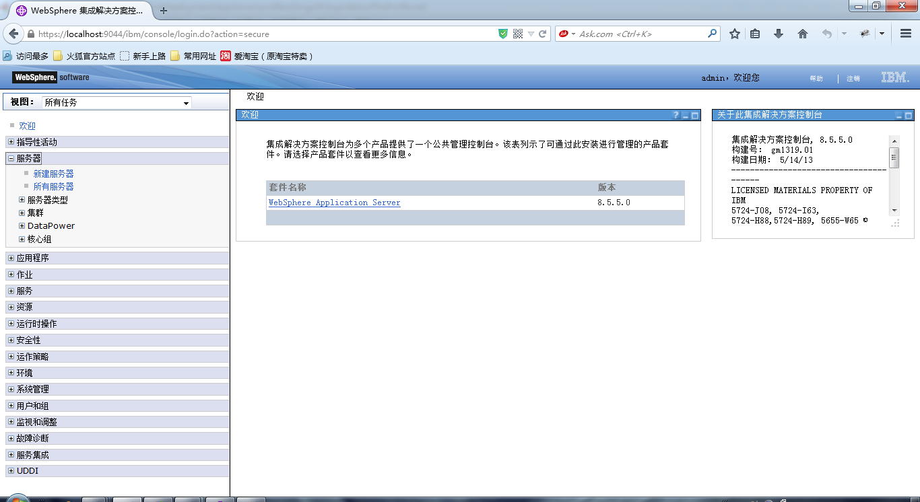This screenshot has width=920, height=502.
Task: Expand UDDI section
Action: (x=10, y=471)
